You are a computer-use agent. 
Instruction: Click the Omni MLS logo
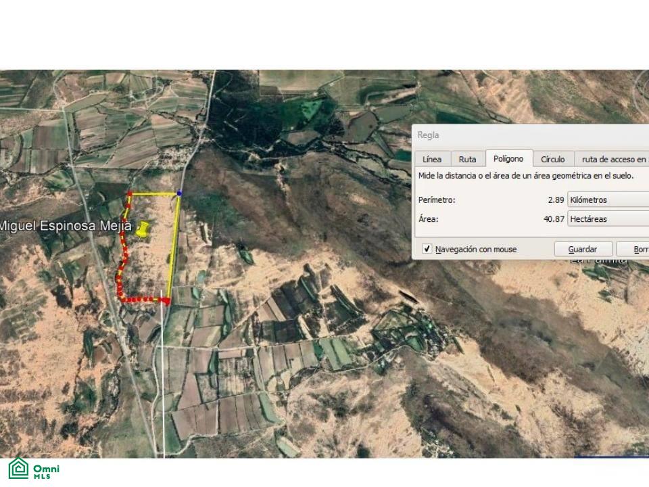[x=34, y=469]
